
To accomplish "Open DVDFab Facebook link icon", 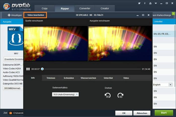I will [x=145, y=3].
